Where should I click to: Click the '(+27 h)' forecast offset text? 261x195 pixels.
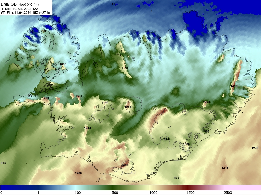pyautogui.click(x=44, y=13)
